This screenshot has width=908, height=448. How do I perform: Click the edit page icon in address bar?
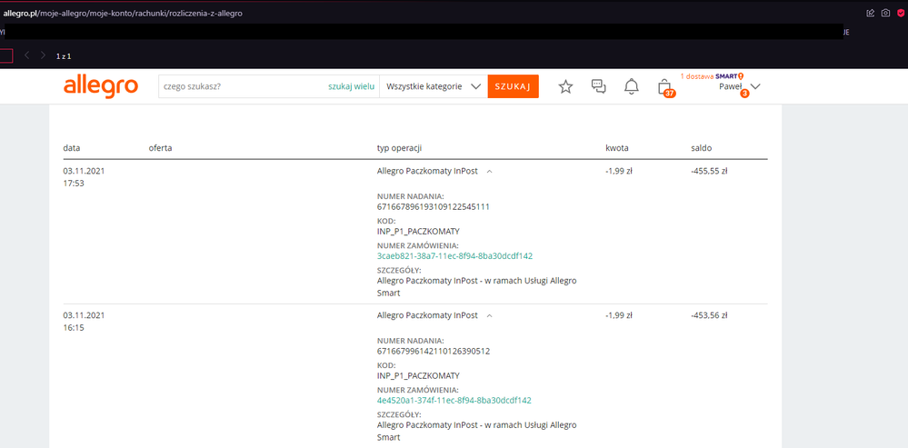click(x=870, y=13)
